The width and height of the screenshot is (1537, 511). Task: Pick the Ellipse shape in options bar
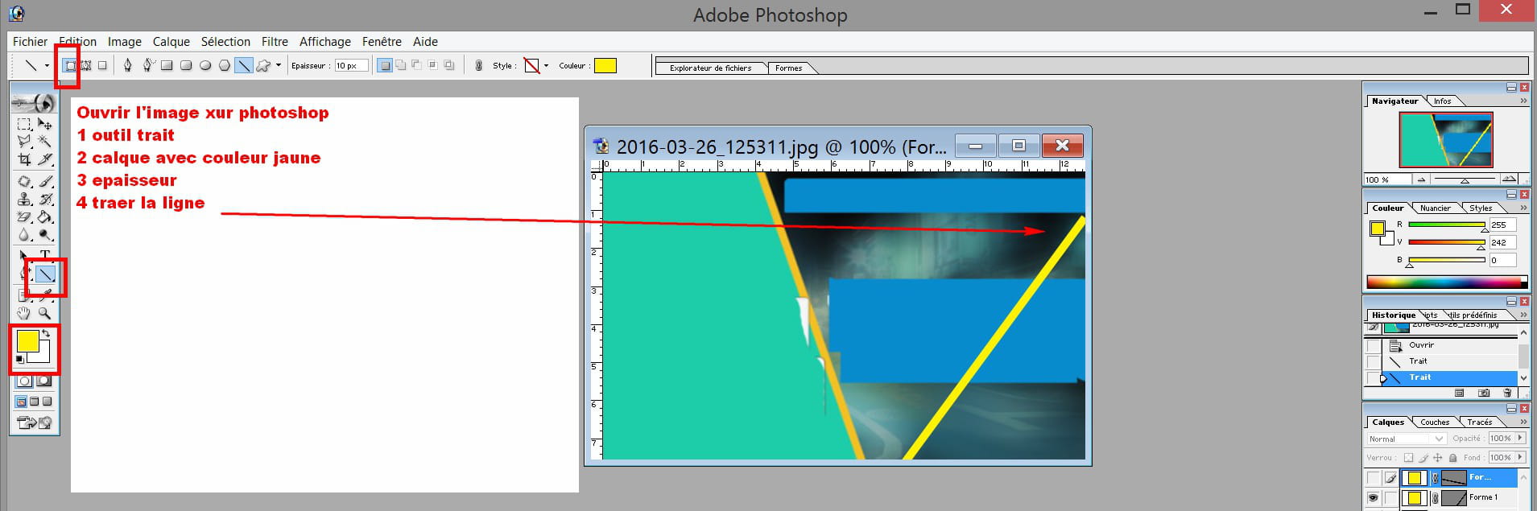(205, 65)
